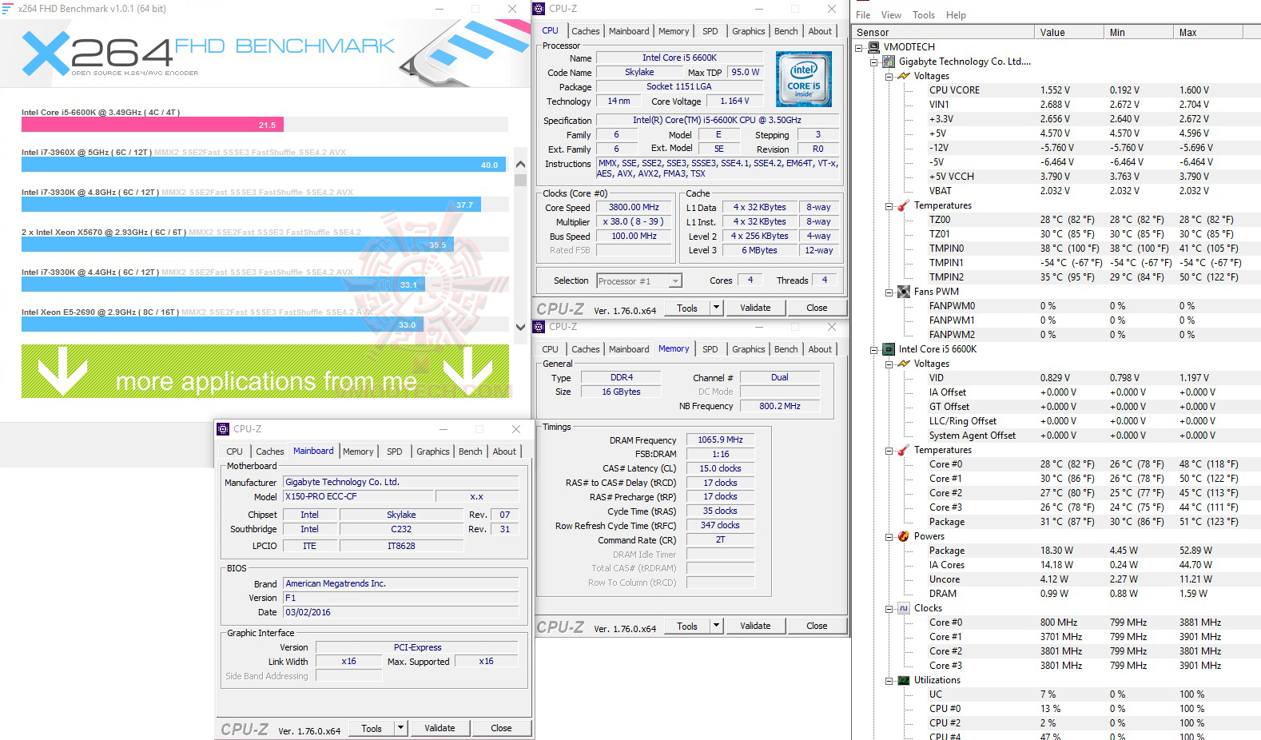Collapse the VMODTECH root node
The image size is (1261, 740).
tap(859, 47)
